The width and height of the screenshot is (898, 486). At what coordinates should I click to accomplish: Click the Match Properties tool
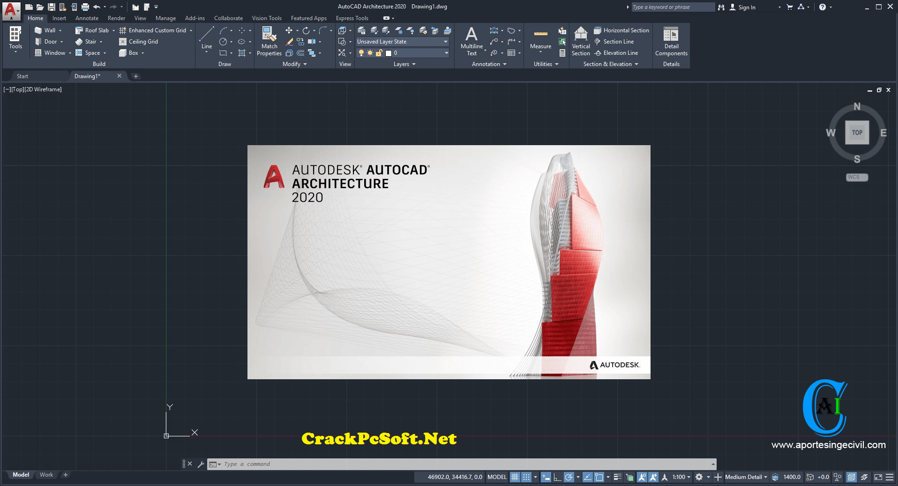pyautogui.click(x=269, y=41)
